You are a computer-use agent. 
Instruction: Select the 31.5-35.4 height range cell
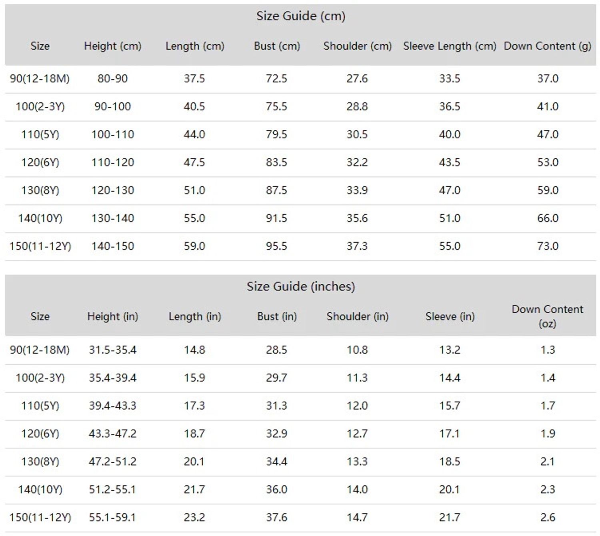click(x=112, y=350)
